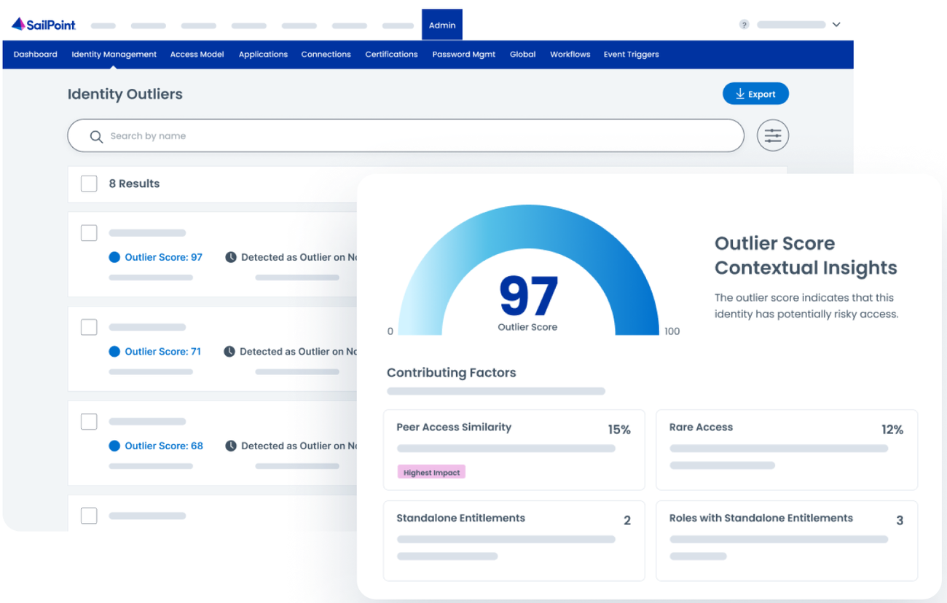Open the Connections menu

click(x=326, y=55)
